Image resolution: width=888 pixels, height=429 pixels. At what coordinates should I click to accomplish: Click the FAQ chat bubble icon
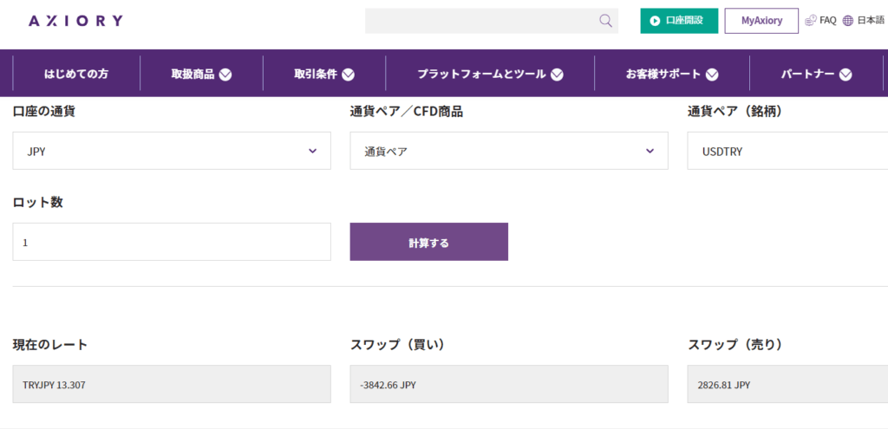tap(811, 21)
